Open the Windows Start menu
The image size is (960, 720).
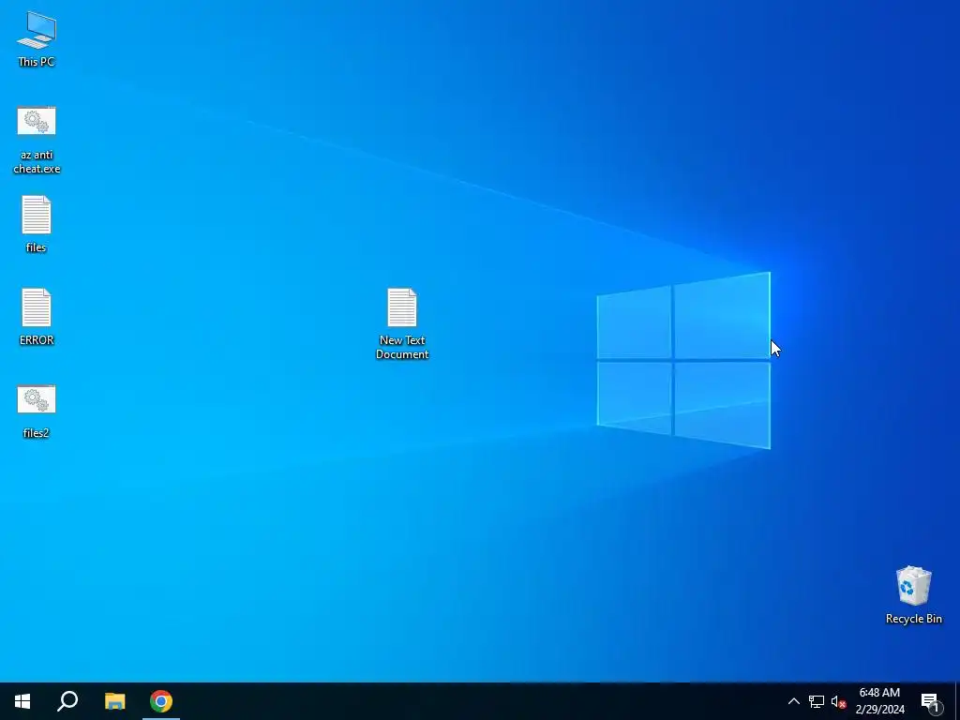(x=22, y=701)
